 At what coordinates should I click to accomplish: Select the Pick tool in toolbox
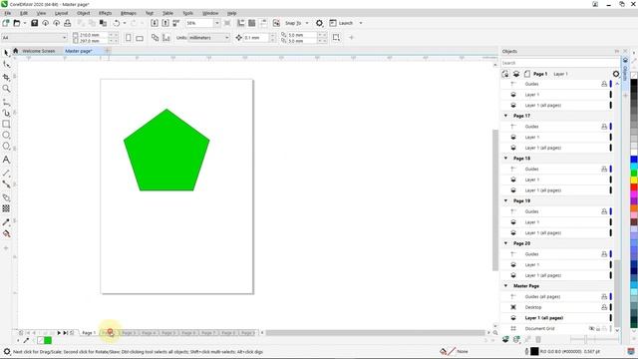6,53
